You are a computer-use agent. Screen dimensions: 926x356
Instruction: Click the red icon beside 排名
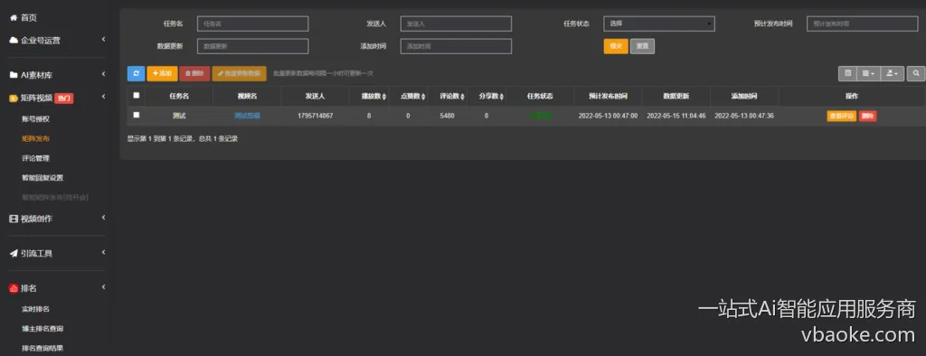[x=14, y=288]
